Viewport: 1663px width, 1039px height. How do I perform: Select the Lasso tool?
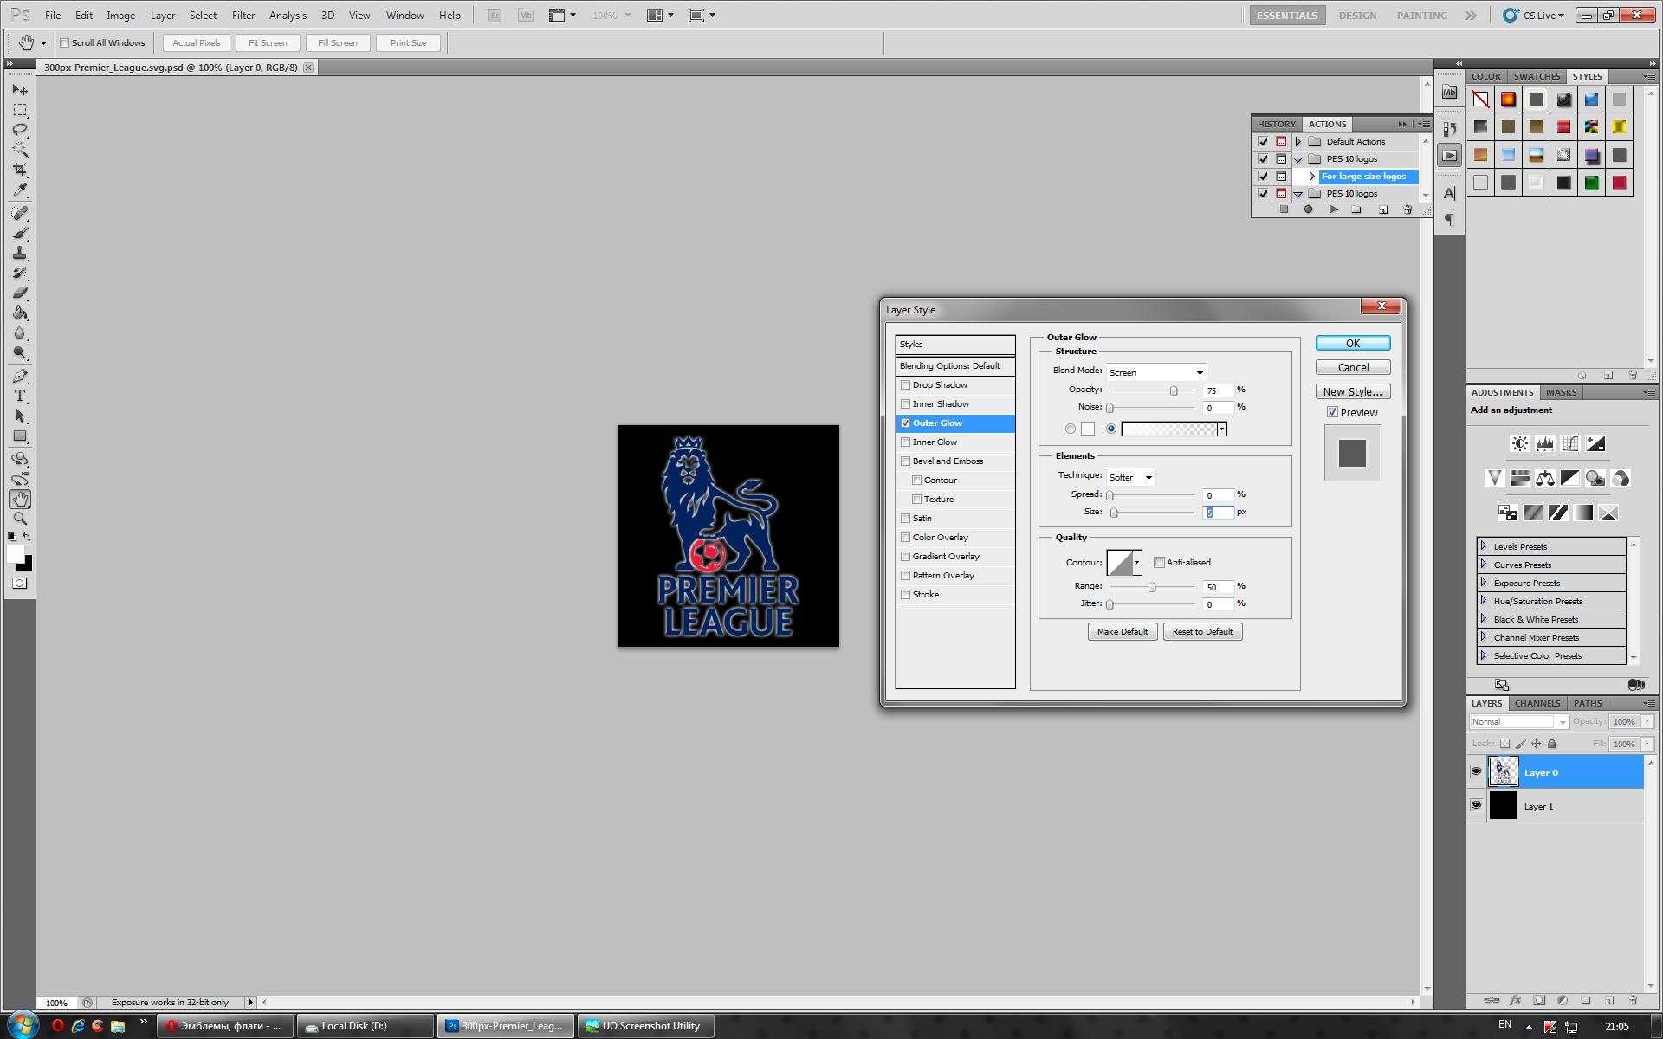[20, 130]
